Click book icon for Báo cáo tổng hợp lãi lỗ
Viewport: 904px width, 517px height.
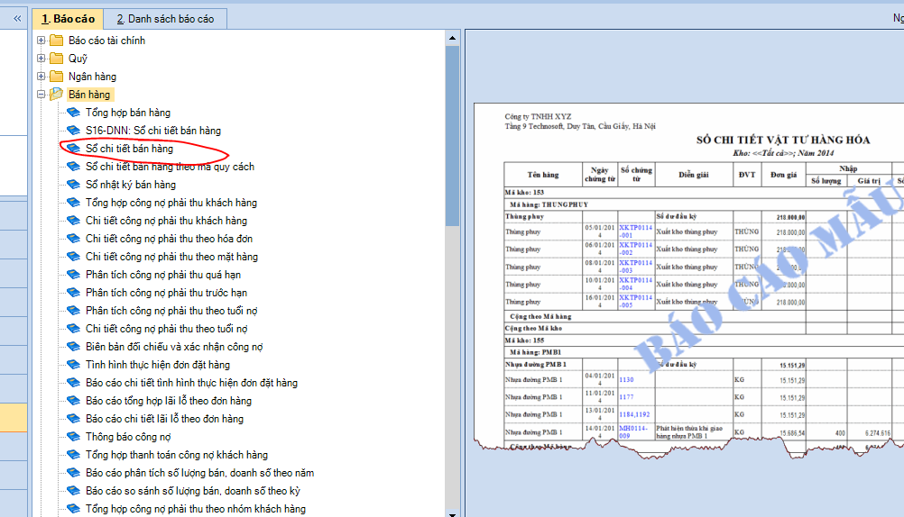[x=73, y=401]
